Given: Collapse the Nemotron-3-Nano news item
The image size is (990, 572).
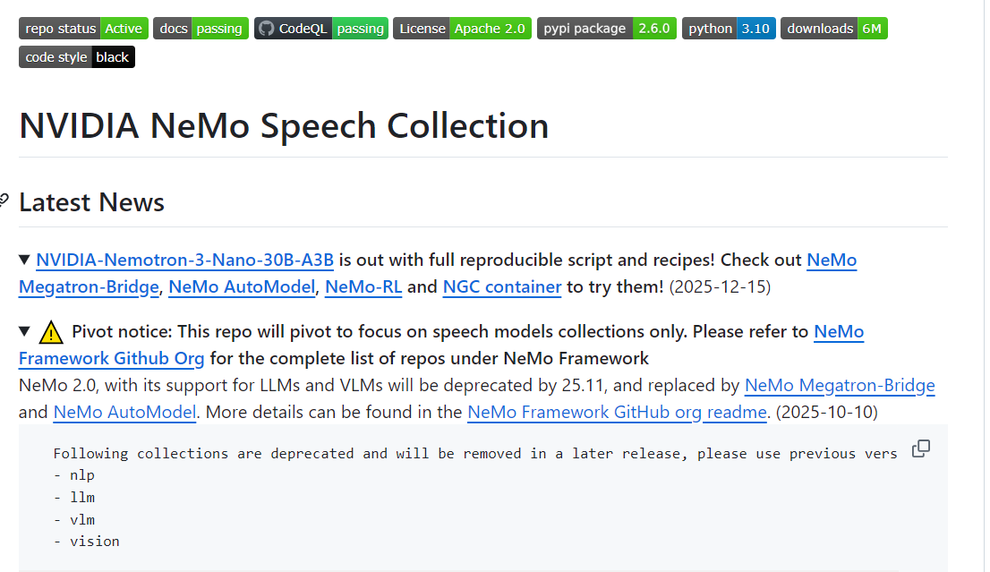Looking at the screenshot, I should [x=25, y=260].
